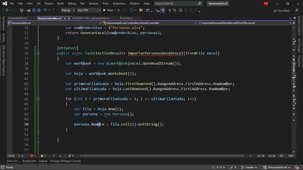Click the Live Share button
The width and height of the screenshot is (303, 170).
point(281,10)
